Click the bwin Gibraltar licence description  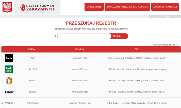tap(137, 58)
